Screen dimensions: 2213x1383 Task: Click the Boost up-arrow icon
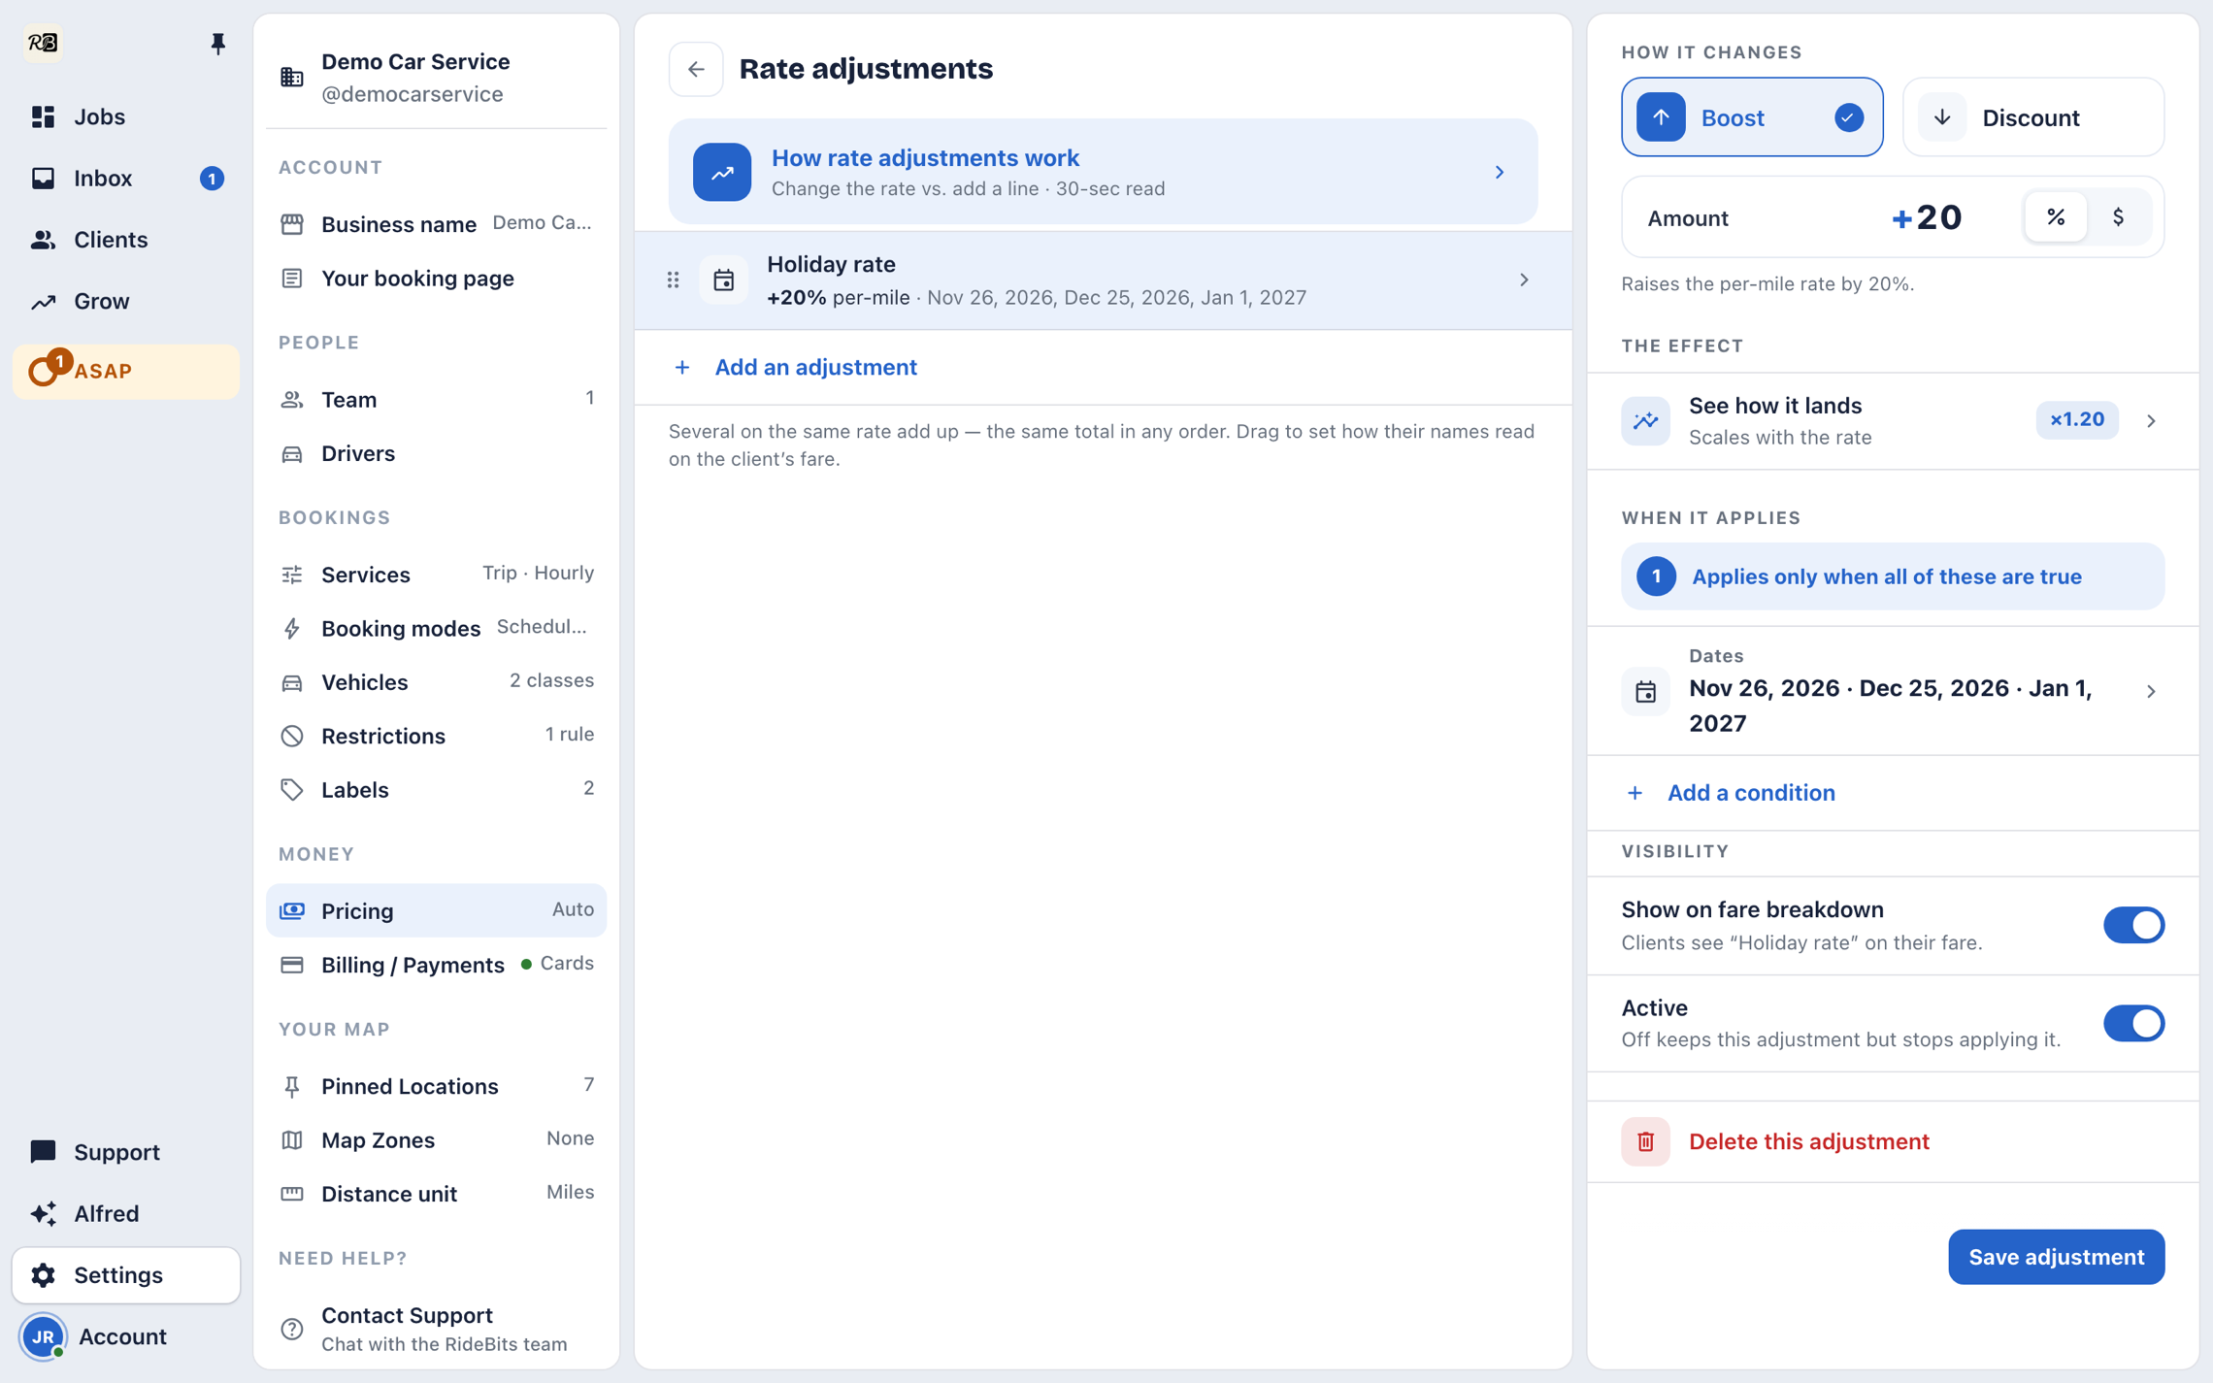1661,117
